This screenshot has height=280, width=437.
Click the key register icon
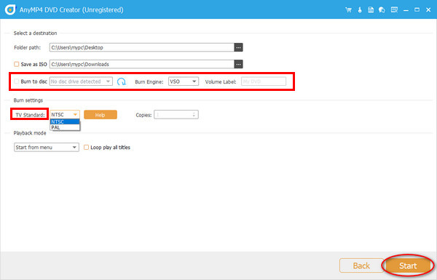[360, 10]
